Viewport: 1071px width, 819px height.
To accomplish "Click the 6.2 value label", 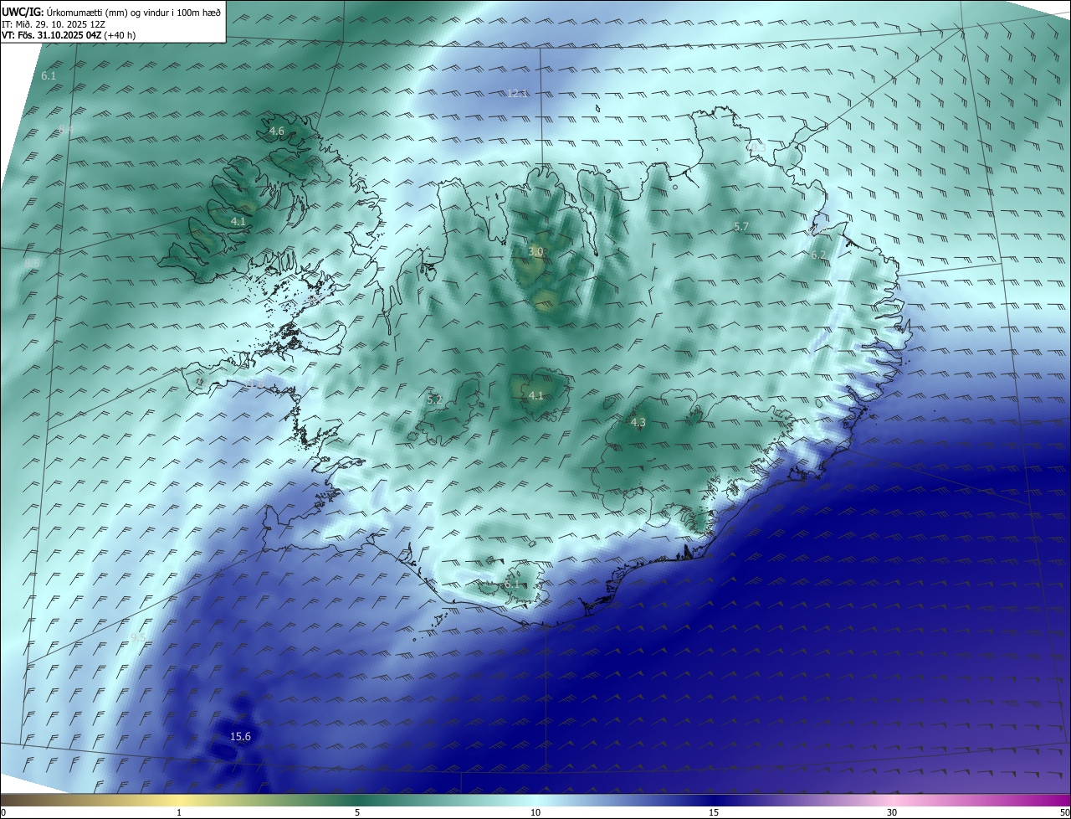I will tap(818, 255).
